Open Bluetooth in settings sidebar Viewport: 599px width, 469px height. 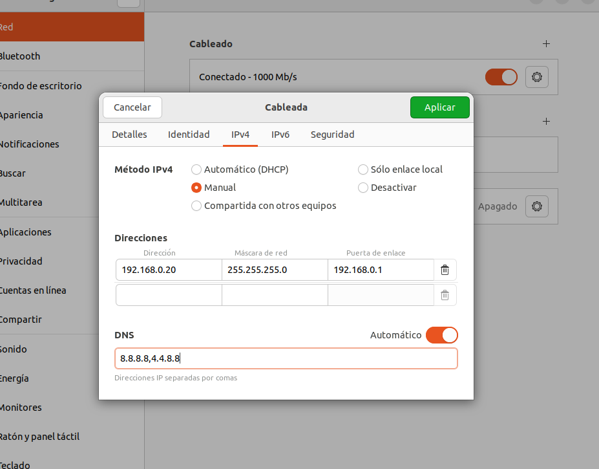tap(72, 56)
